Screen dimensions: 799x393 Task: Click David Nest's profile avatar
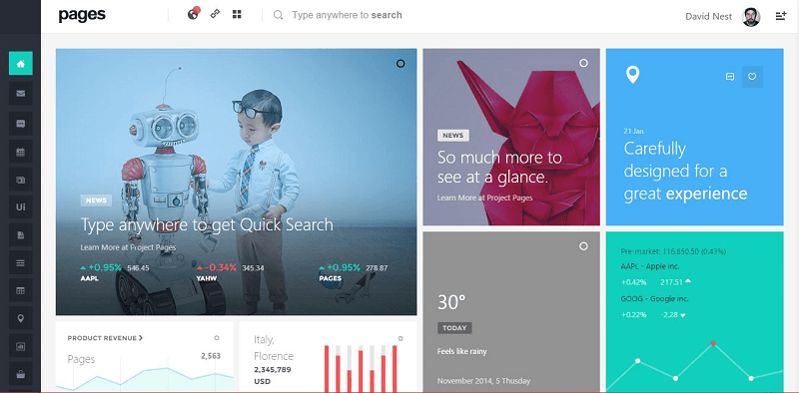[x=751, y=17]
